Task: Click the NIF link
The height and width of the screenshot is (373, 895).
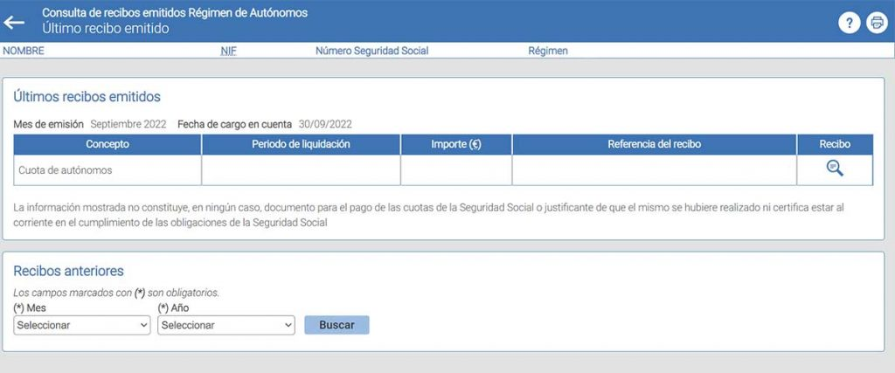Action: pyautogui.click(x=229, y=51)
